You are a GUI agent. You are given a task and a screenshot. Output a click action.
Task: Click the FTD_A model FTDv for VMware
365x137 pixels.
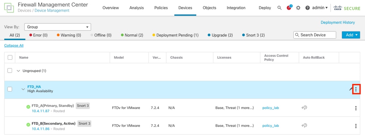126,108
